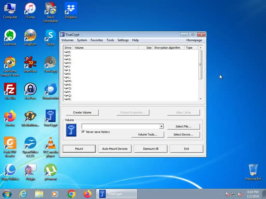Select the IrfanView desktop icon
The width and height of the screenshot is (266, 199).
point(30,65)
